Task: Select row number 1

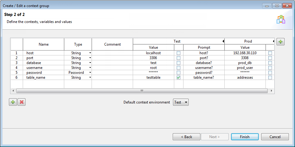Action: coord(17,53)
